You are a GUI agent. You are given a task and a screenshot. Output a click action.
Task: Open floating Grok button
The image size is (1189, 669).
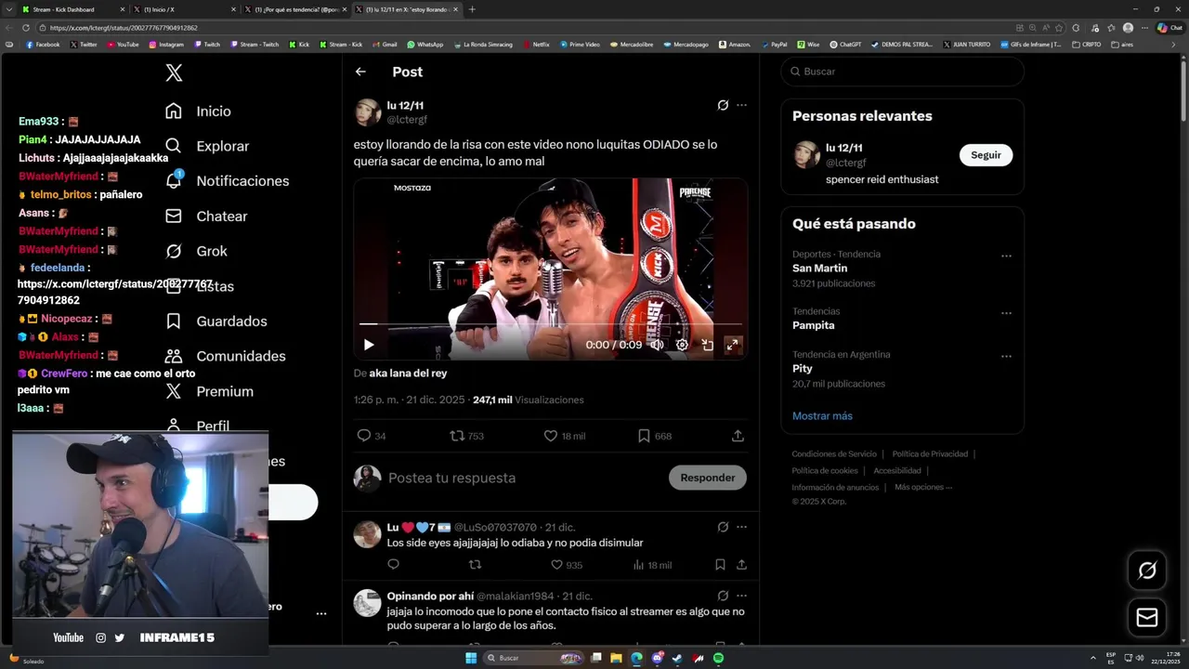tap(1147, 571)
